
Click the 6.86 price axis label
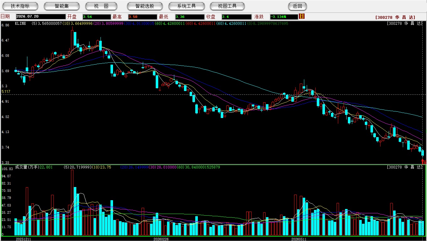[x=5, y=25]
